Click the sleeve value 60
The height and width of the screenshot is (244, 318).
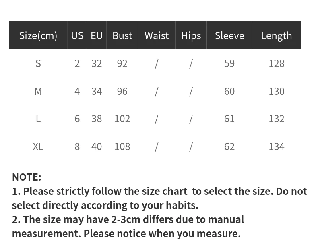click(229, 91)
